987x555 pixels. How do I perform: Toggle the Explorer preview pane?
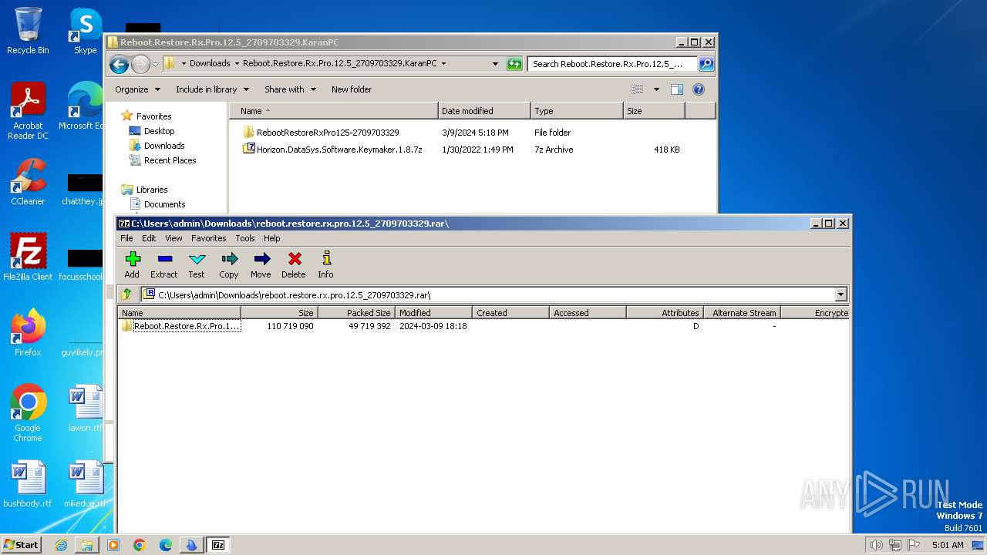tap(676, 89)
